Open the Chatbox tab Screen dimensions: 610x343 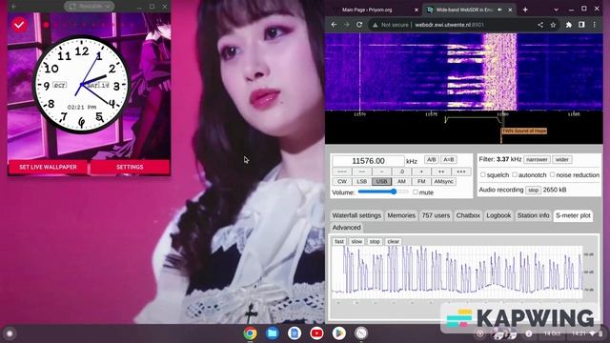click(x=468, y=215)
